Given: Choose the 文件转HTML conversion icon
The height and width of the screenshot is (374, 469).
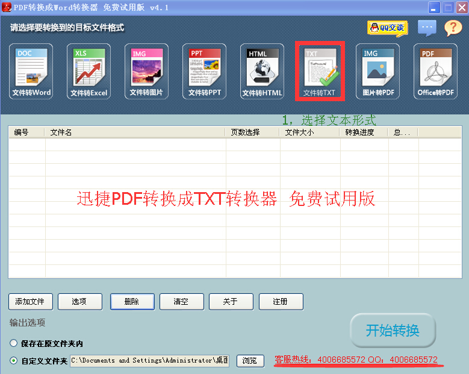Looking at the screenshot, I should [x=262, y=71].
